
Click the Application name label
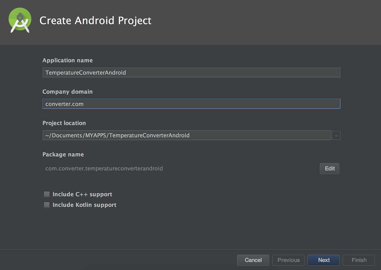click(x=67, y=60)
